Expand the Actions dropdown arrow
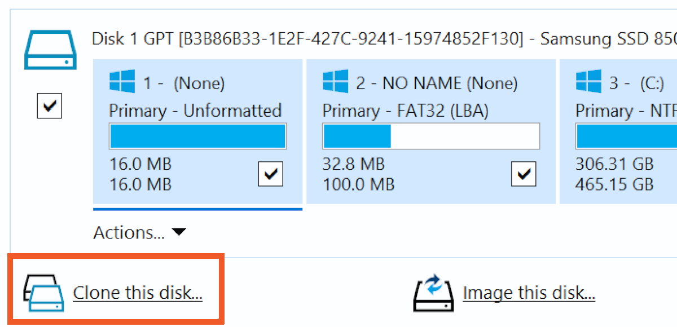The width and height of the screenshot is (677, 327). tap(179, 232)
